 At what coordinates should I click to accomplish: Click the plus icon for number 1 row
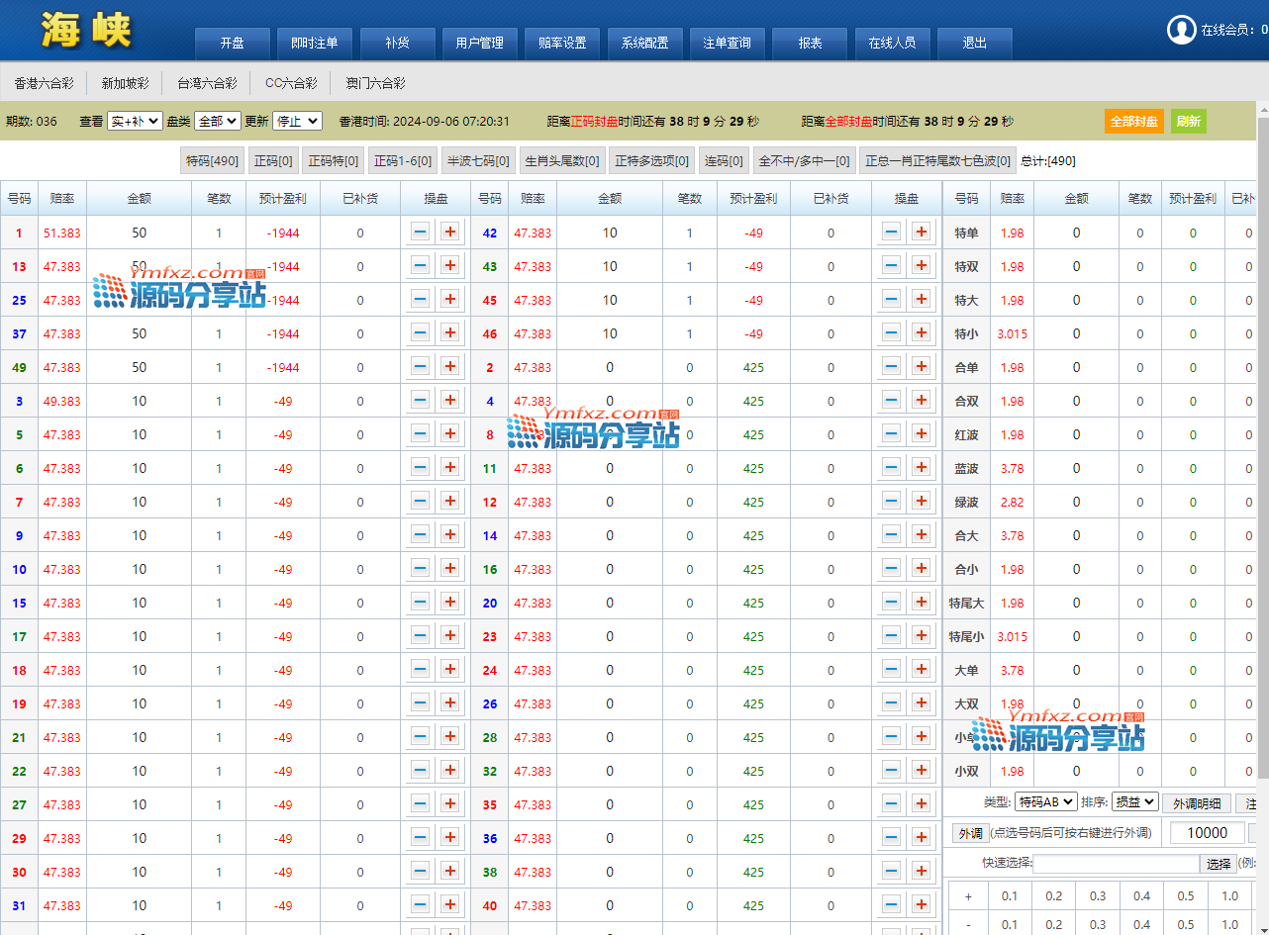click(x=450, y=233)
